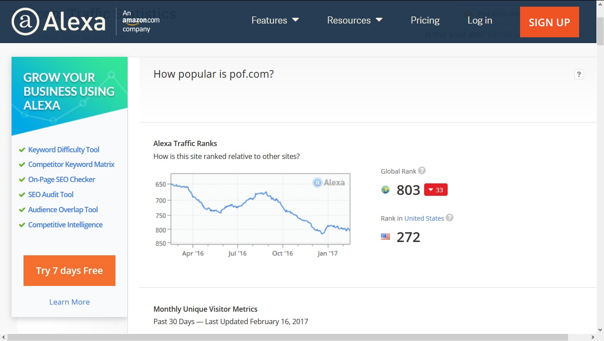This screenshot has width=604, height=341.
Task: Click the Grow Your Business Using Alexa banner
Action: [x=69, y=95]
